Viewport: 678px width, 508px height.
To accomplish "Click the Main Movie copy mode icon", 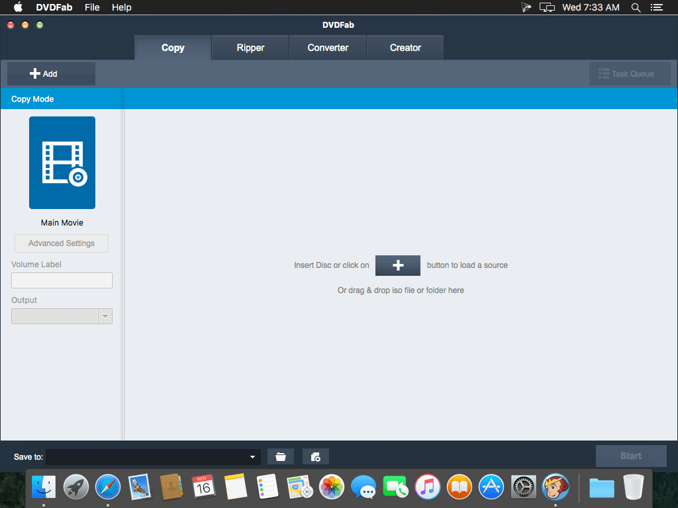I will (62, 163).
